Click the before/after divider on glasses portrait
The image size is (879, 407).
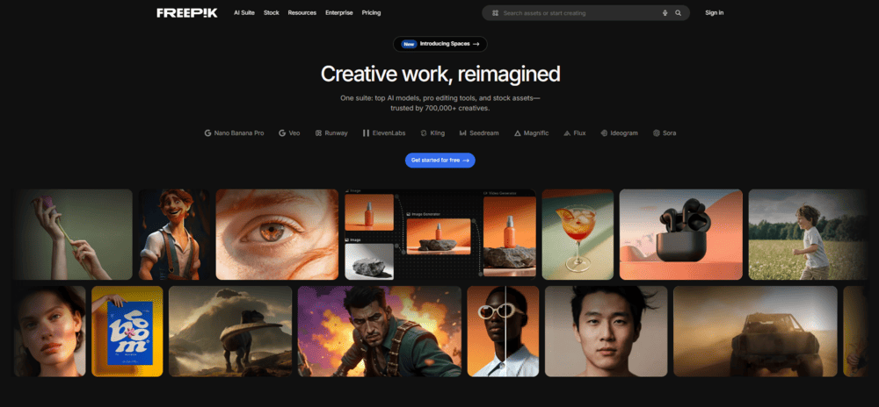click(x=505, y=331)
